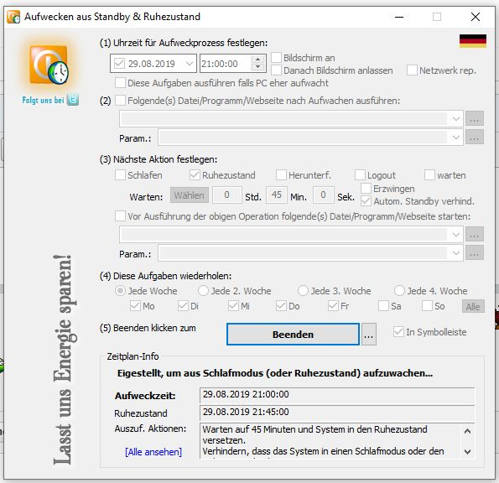Toggle 'Autom. Standby verhind.' checkbox
Viewport: 499px width, 483px height.
(366, 200)
